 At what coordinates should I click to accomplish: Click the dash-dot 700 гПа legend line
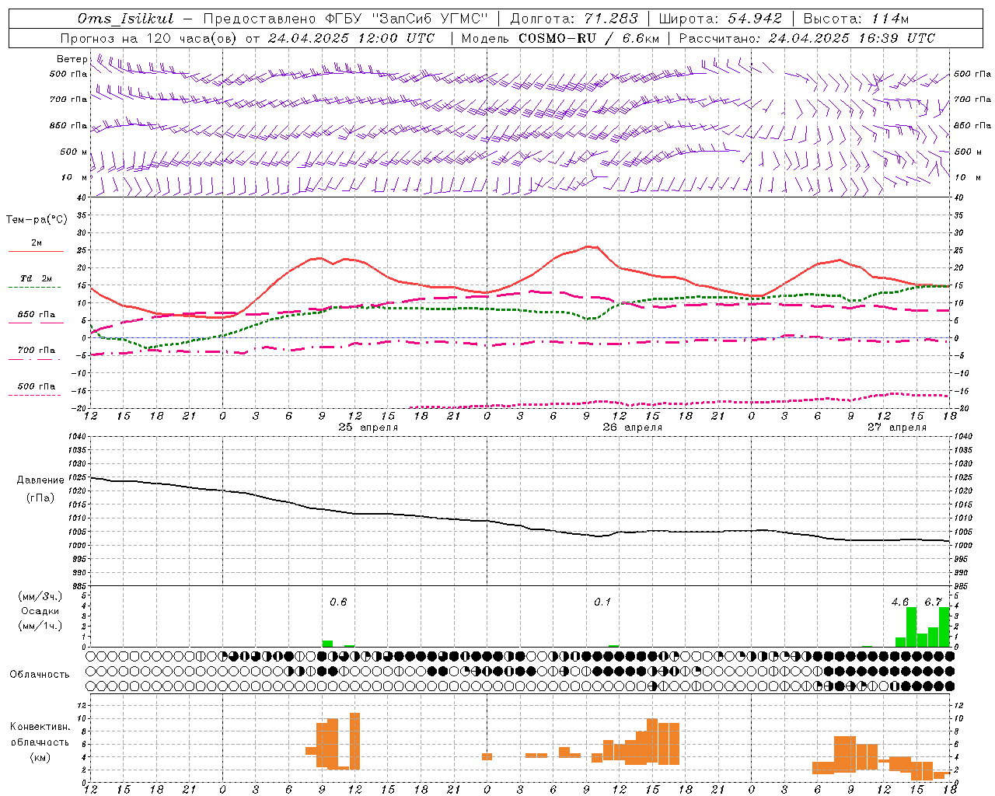click(x=34, y=360)
